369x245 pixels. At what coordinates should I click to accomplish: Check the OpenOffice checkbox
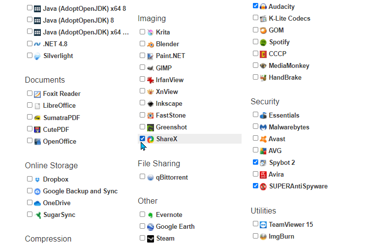click(30, 141)
